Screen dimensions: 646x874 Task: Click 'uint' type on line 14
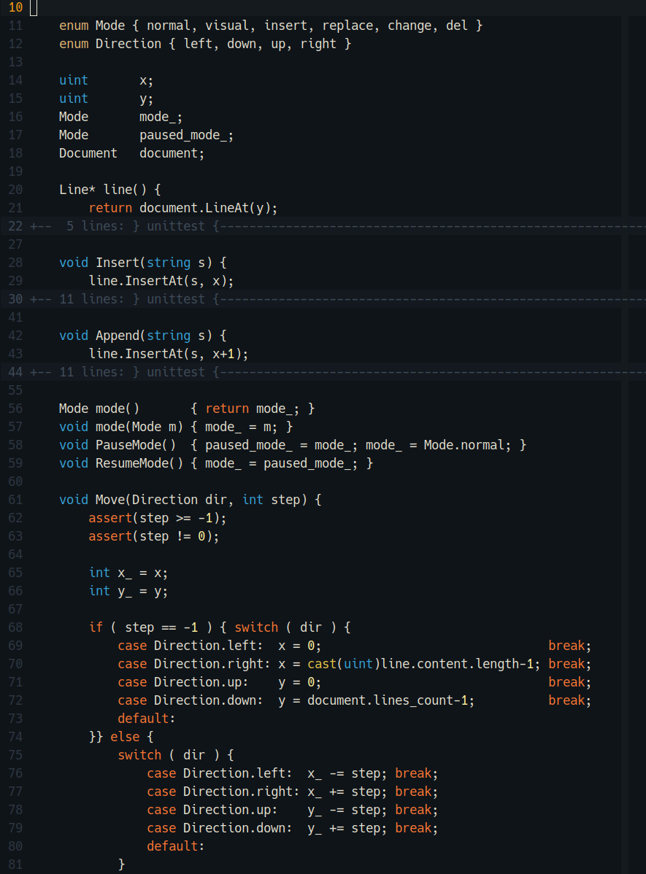pos(74,80)
